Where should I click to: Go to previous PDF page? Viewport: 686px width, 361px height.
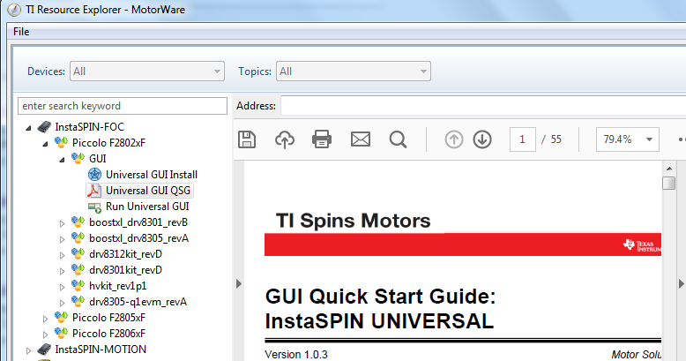coord(454,139)
